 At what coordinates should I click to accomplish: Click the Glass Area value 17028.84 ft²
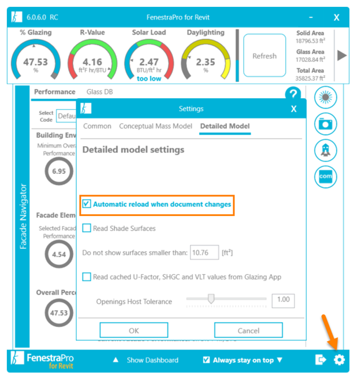tap(310, 59)
